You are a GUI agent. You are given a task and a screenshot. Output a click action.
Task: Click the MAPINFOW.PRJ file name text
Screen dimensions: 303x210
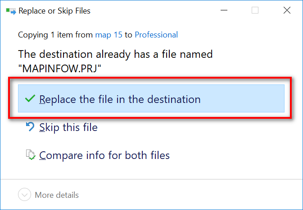tap(59, 68)
